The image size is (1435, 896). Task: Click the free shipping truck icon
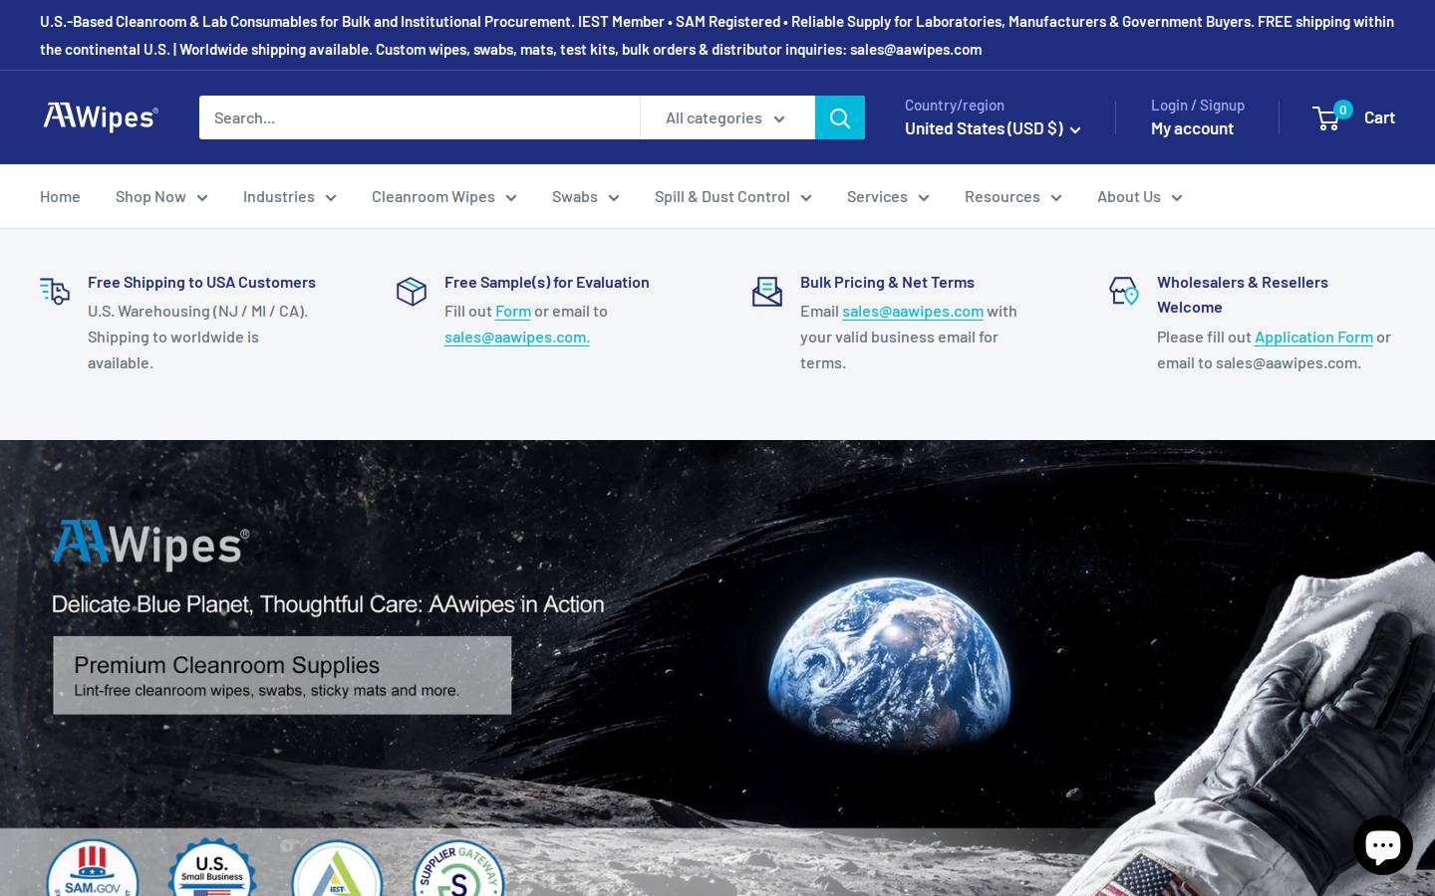(x=55, y=291)
